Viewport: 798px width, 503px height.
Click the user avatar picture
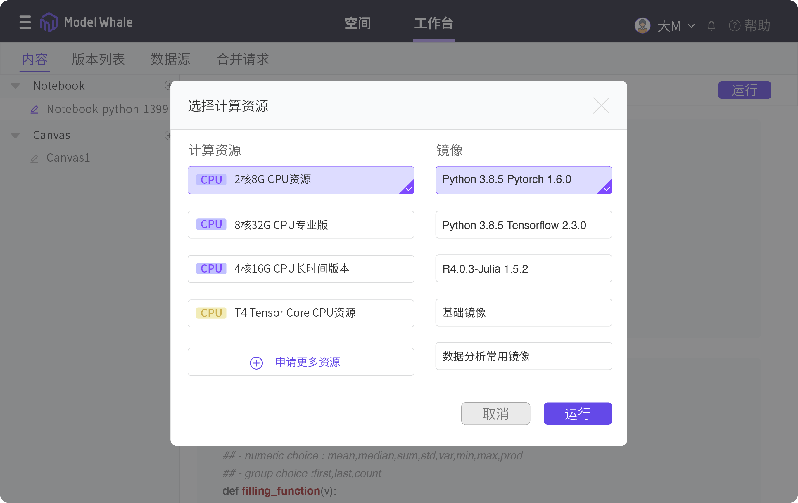point(642,25)
